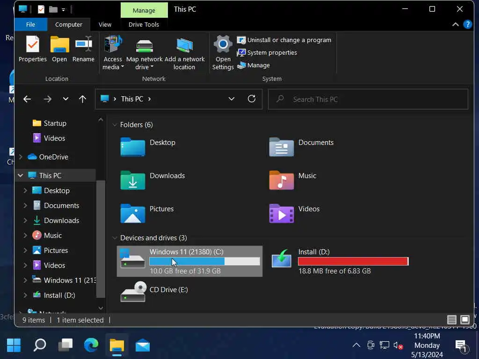
Task: Click the Rename ribbon icon
Action: click(x=83, y=44)
